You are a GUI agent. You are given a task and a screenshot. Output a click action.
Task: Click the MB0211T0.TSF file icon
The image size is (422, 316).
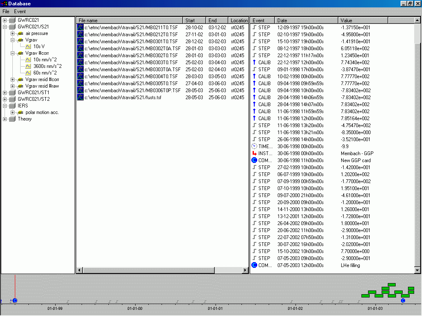[80, 27]
